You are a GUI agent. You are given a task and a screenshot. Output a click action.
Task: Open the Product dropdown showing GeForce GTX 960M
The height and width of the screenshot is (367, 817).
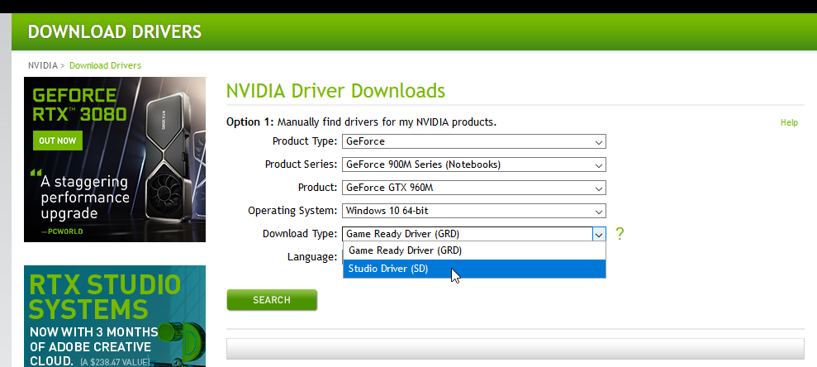pos(474,188)
